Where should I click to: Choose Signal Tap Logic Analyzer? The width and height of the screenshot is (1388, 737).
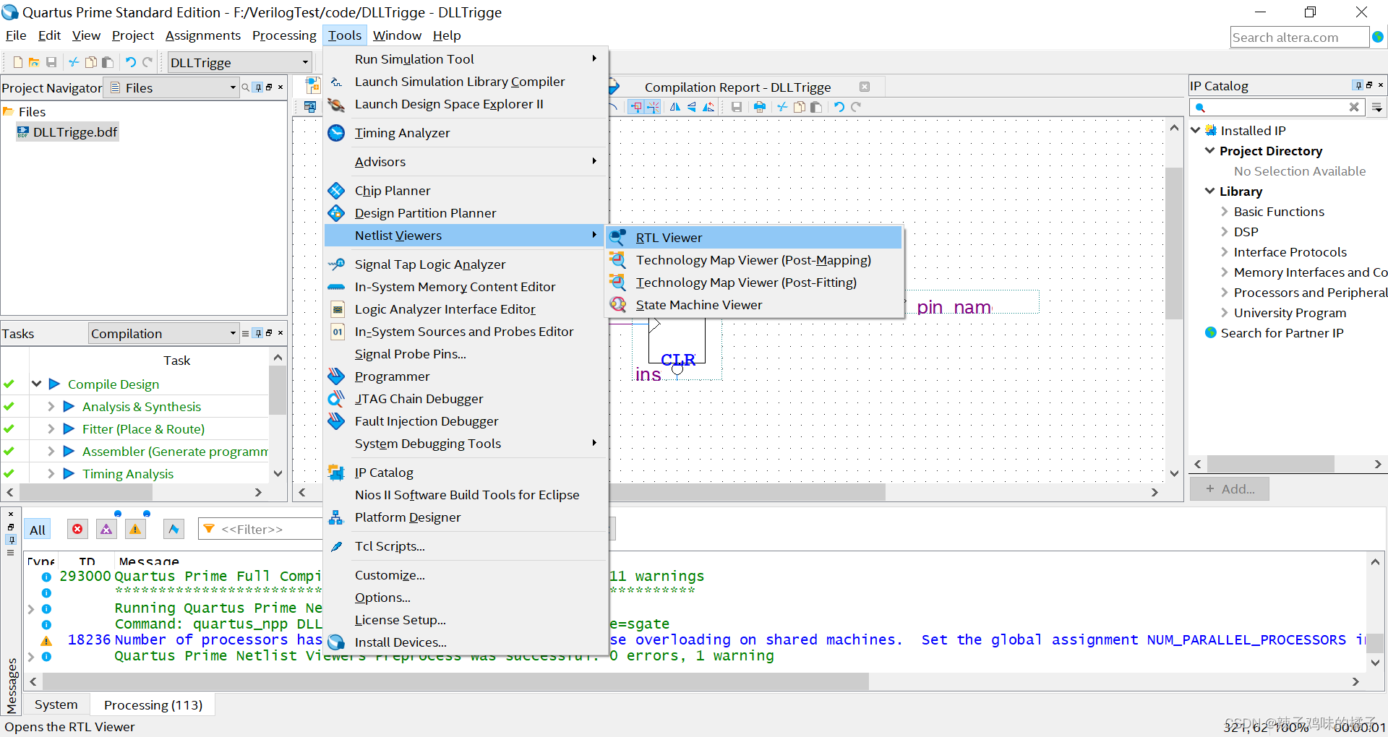pos(466,264)
